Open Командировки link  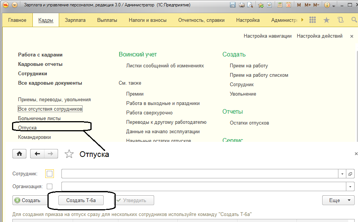click(x=34, y=137)
